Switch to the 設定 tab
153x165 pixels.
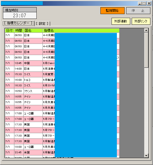pos(42,23)
